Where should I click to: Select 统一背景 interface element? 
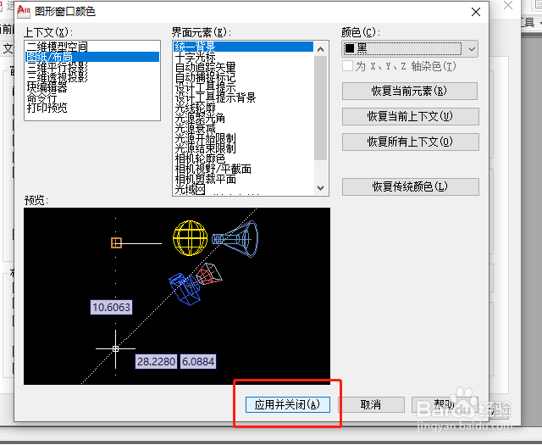243,47
